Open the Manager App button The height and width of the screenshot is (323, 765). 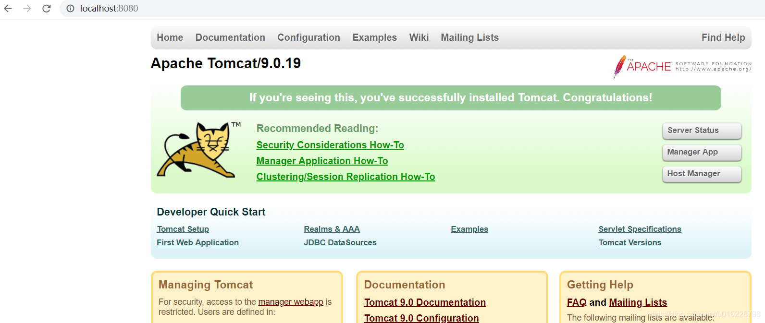point(702,152)
